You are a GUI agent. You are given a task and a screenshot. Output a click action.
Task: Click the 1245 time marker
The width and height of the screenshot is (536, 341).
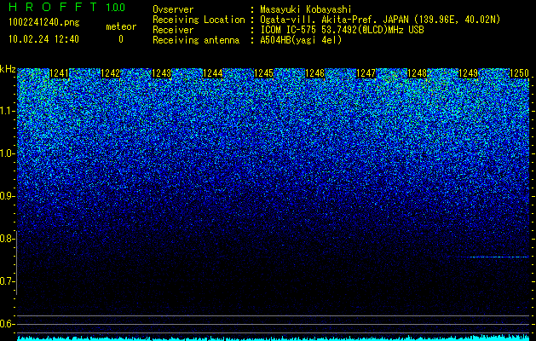264,73
